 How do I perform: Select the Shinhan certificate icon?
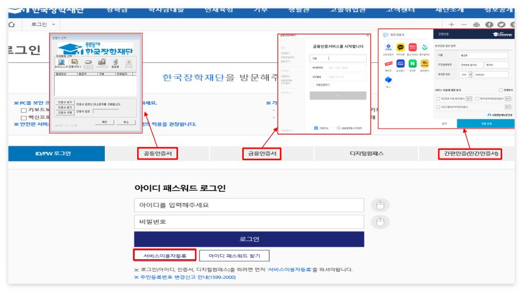(x=388, y=48)
